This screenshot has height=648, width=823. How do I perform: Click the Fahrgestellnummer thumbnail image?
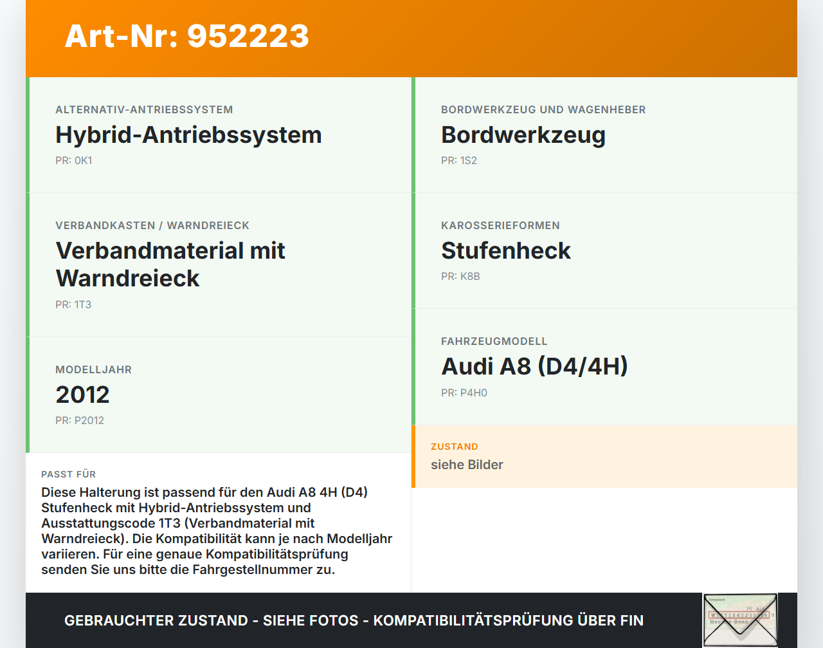point(740,619)
